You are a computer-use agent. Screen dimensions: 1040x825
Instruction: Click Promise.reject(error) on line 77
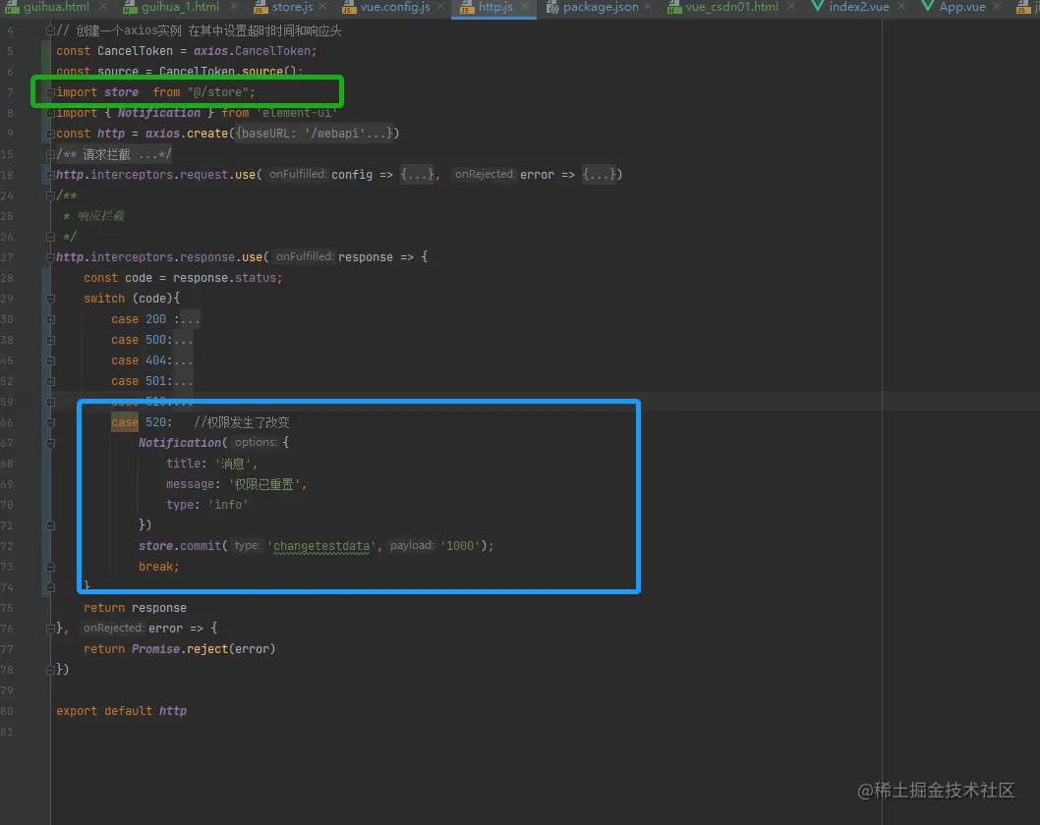point(202,649)
